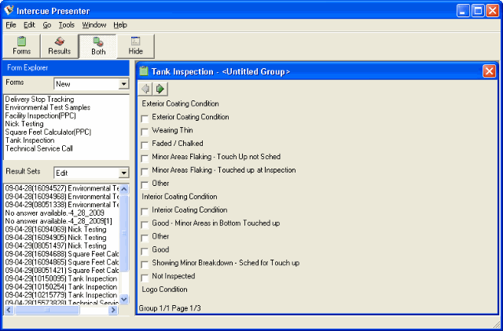Click result list scroll left arrow
Viewport: 503px width, 331px height.
9,310
